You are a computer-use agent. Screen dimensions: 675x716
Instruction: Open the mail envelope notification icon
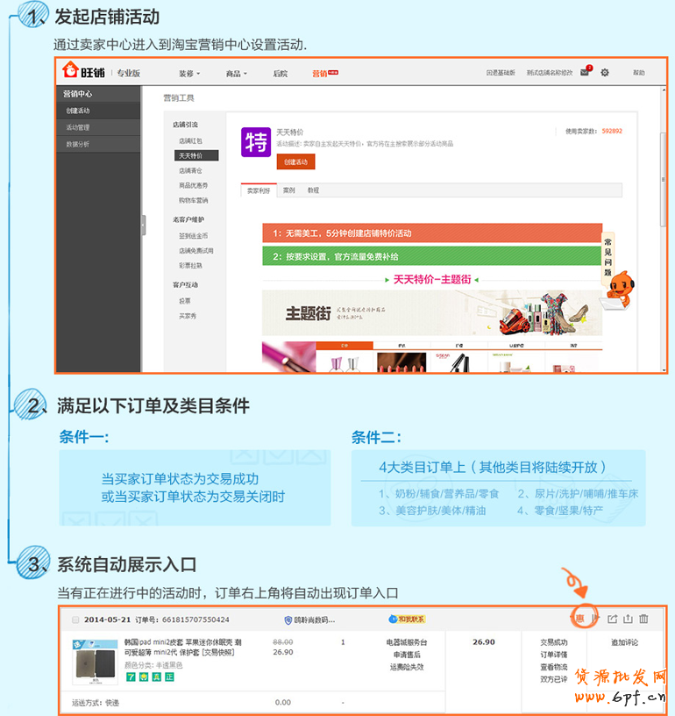[x=586, y=72]
